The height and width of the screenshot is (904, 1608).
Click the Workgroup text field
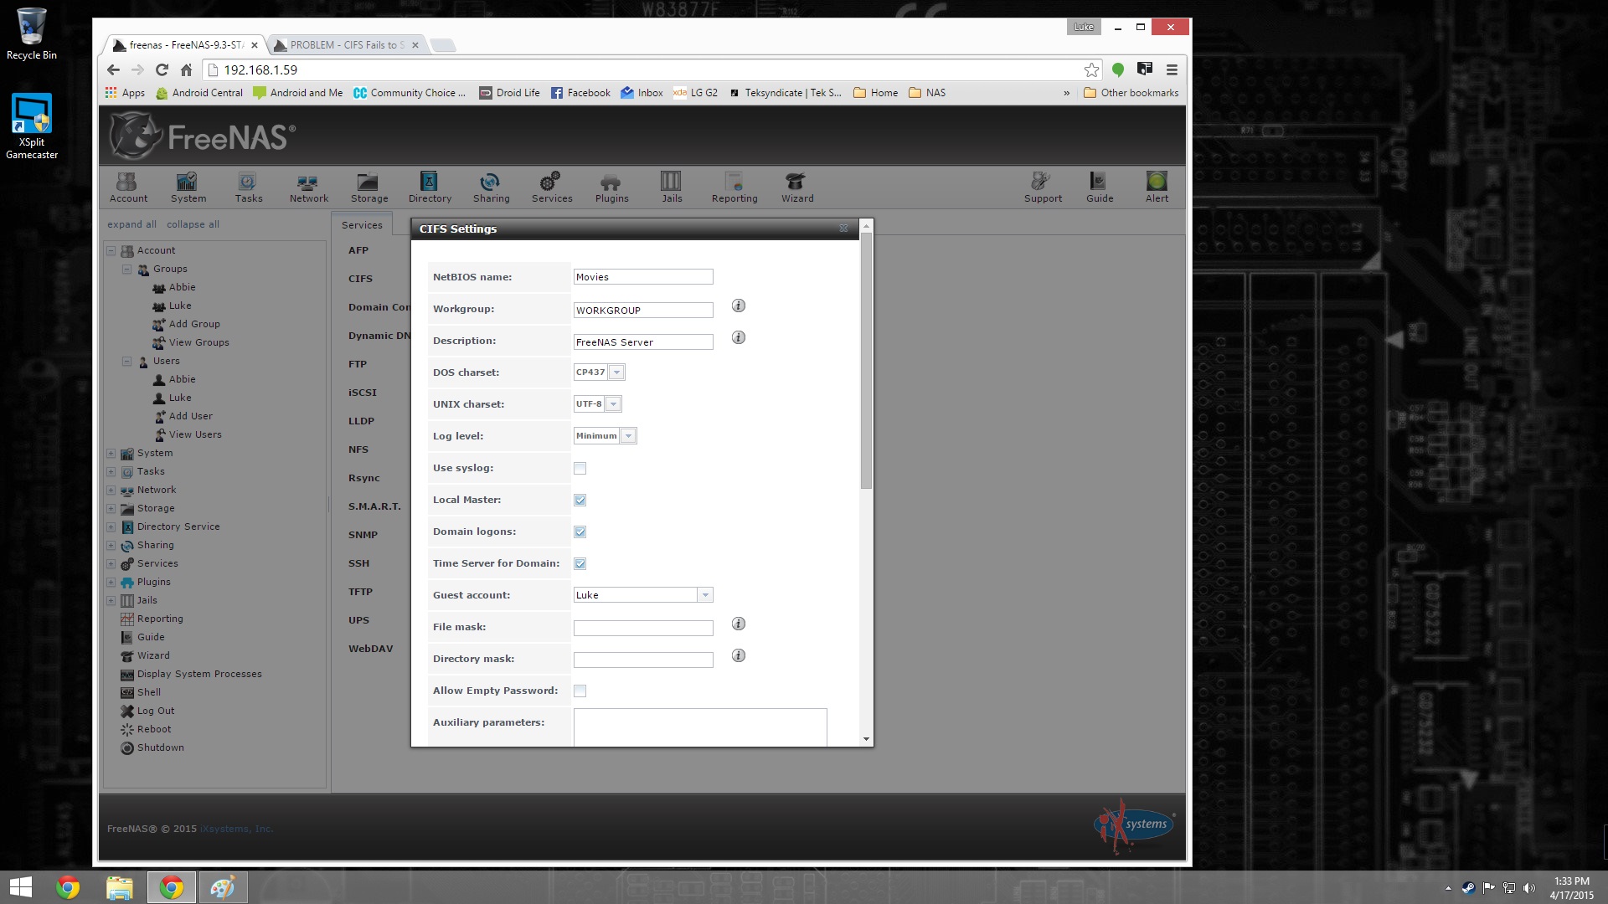pos(643,311)
